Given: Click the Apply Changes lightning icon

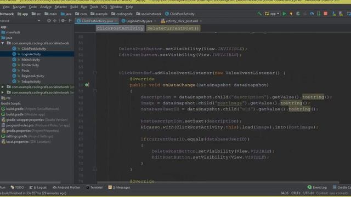Looking at the screenshot, I should tap(291, 14).
